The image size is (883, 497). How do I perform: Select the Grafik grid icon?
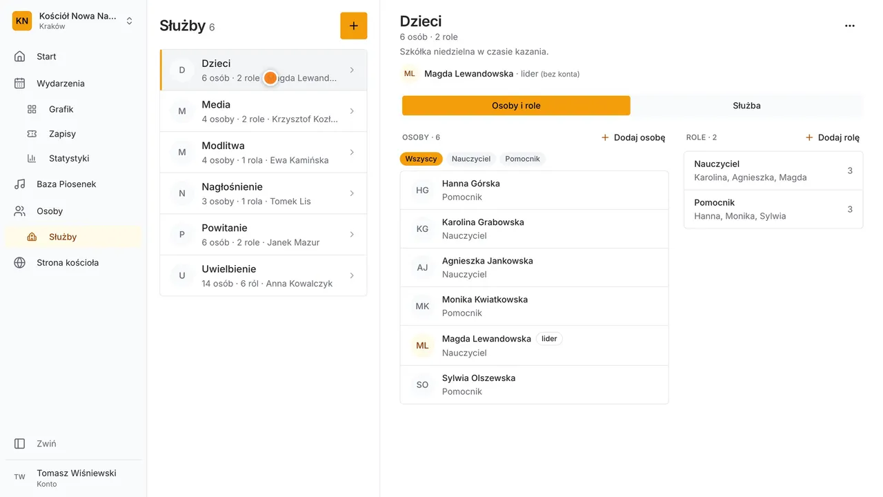coord(32,109)
